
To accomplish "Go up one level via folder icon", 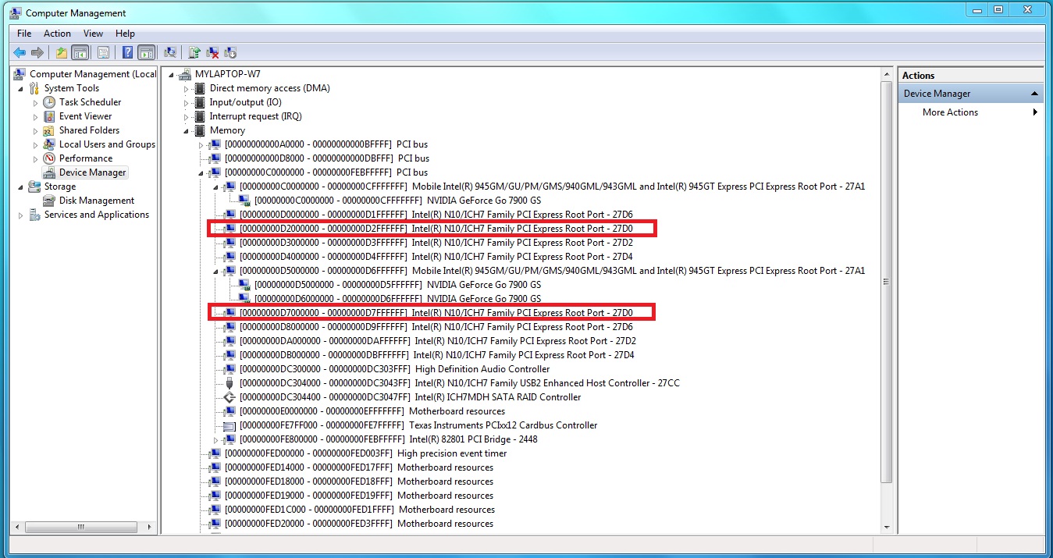I will (62, 53).
